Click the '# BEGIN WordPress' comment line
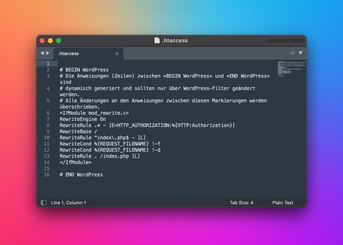Screen dimensions: 343x245 pos(84,70)
